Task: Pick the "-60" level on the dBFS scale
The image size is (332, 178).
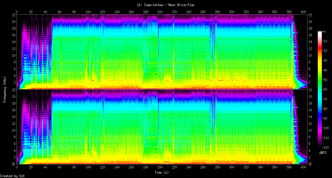Action: click(x=324, y=89)
